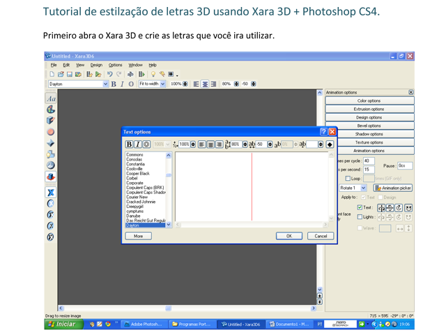Viewport: 446px width, 335px height.
Task: Click Bold button in Text options dialog
Action: click(x=129, y=144)
